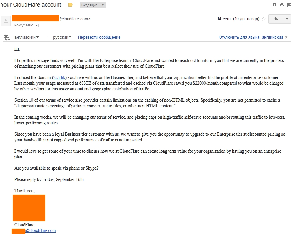Click the 'Входящие' label tag
Viewport: 300px width, 235px height.
coord(89,5)
